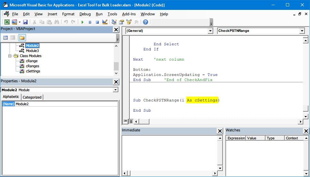The height and width of the screenshot is (177, 310).
Task: Open the Insert menu
Action: tap(52, 14)
